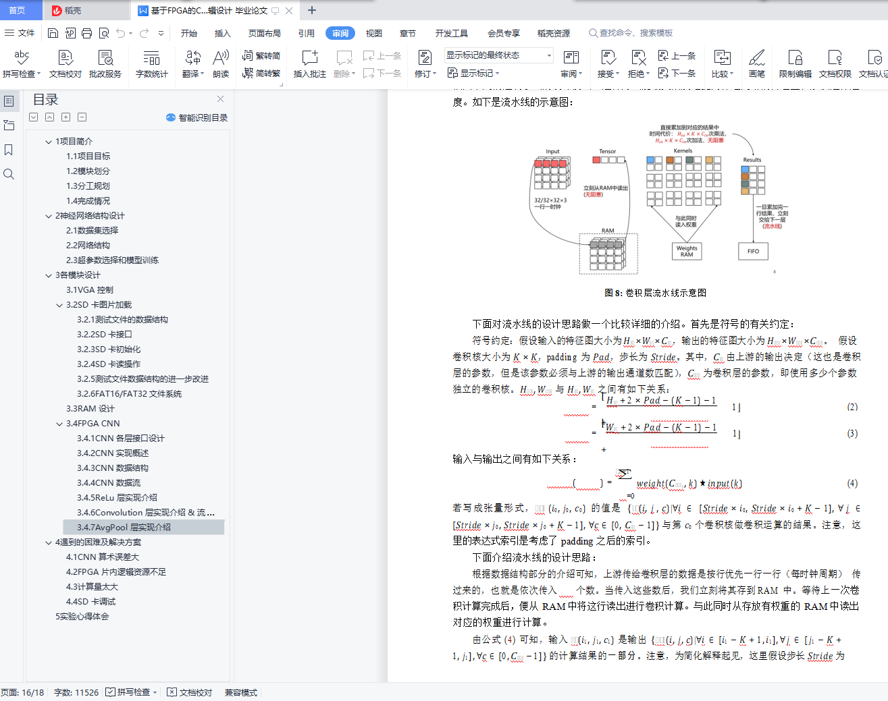
Task: Jump to 3.4.5ReLu 层实现介绍
Action: click(117, 498)
